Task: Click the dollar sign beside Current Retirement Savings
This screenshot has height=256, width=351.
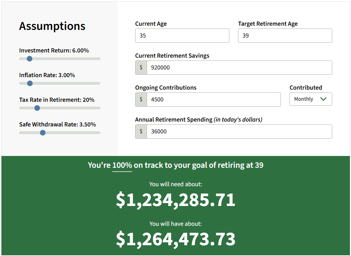Action: pos(141,68)
